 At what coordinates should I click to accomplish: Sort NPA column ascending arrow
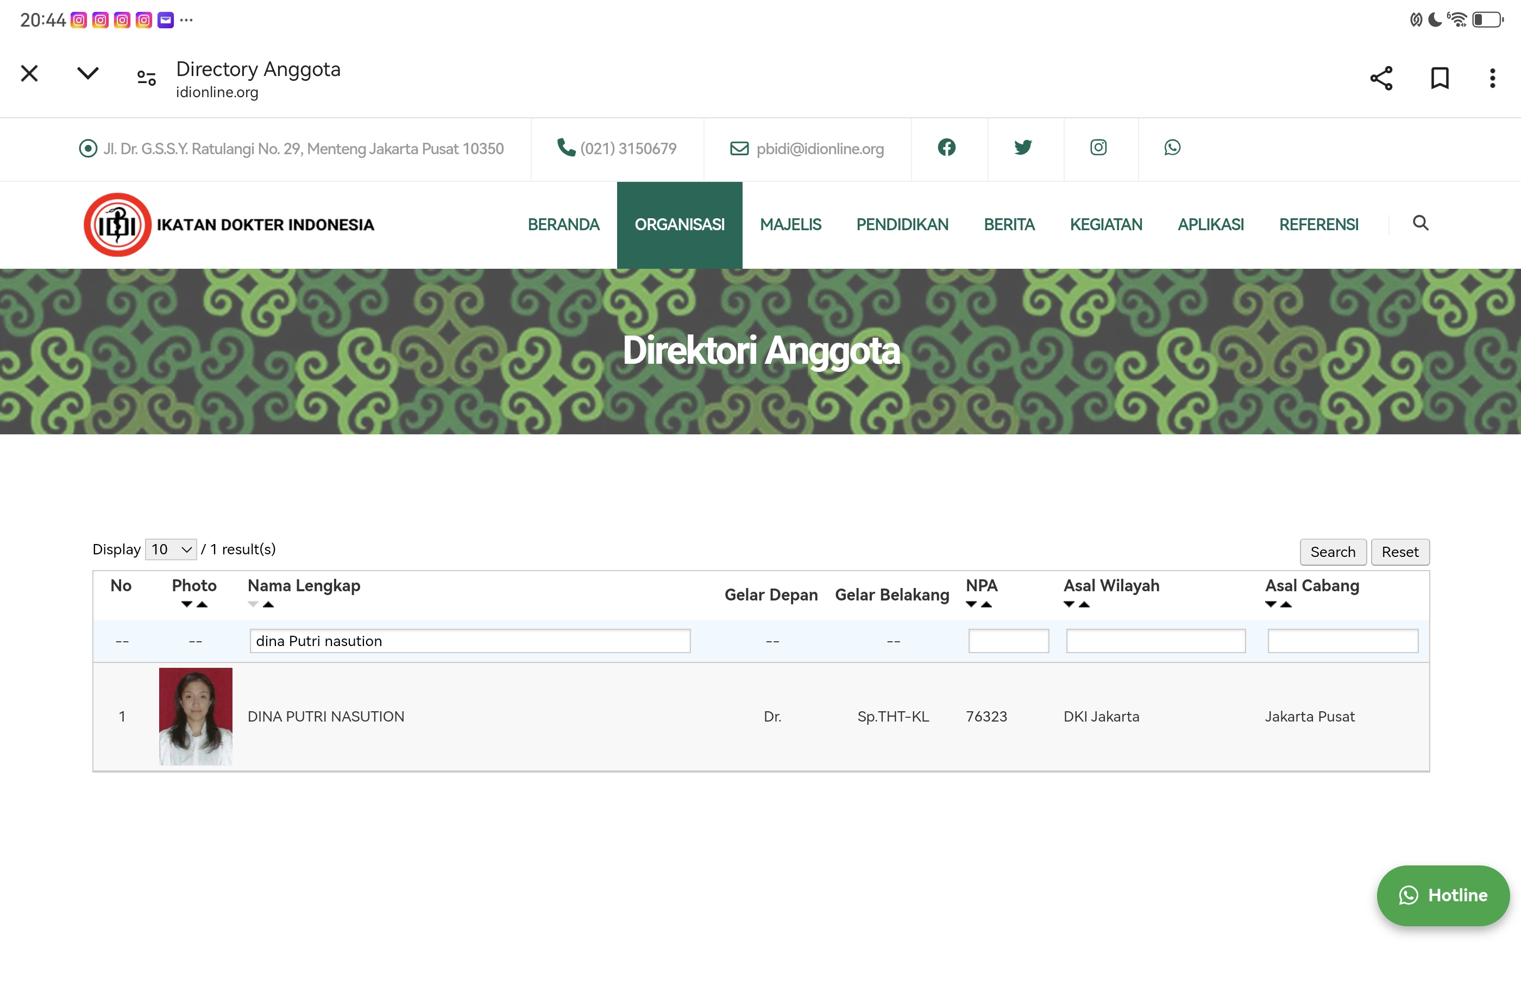(x=986, y=604)
